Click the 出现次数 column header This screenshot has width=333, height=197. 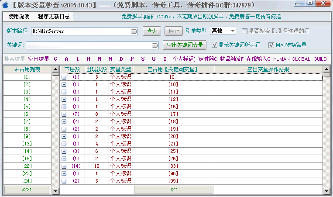[x=96, y=69]
